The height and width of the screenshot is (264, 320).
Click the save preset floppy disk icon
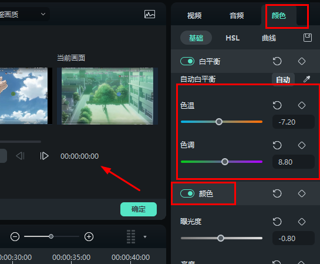click(x=308, y=38)
